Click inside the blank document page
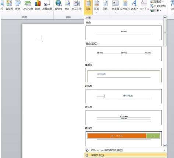This screenshot has width=174, height=158. 53,91
